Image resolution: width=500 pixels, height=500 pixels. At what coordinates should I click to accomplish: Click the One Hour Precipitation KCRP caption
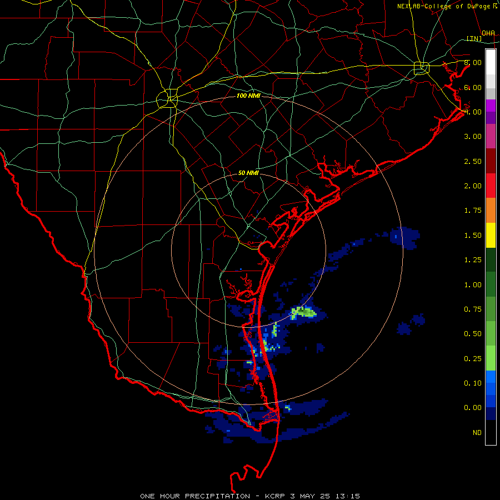click(250, 496)
